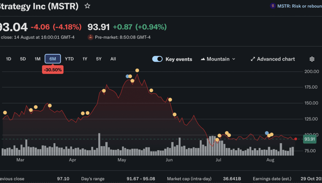Click the key event dot at the chart peak near 200
322x183 pixels.
coord(137,70)
